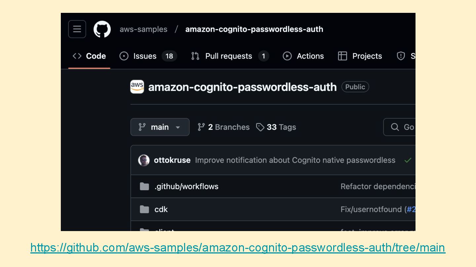
Task: Open the cdk folder
Action: click(x=161, y=209)
